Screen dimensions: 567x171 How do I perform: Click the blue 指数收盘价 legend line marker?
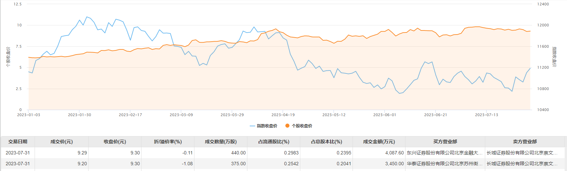pyautogui.click(x=252, y=126)
